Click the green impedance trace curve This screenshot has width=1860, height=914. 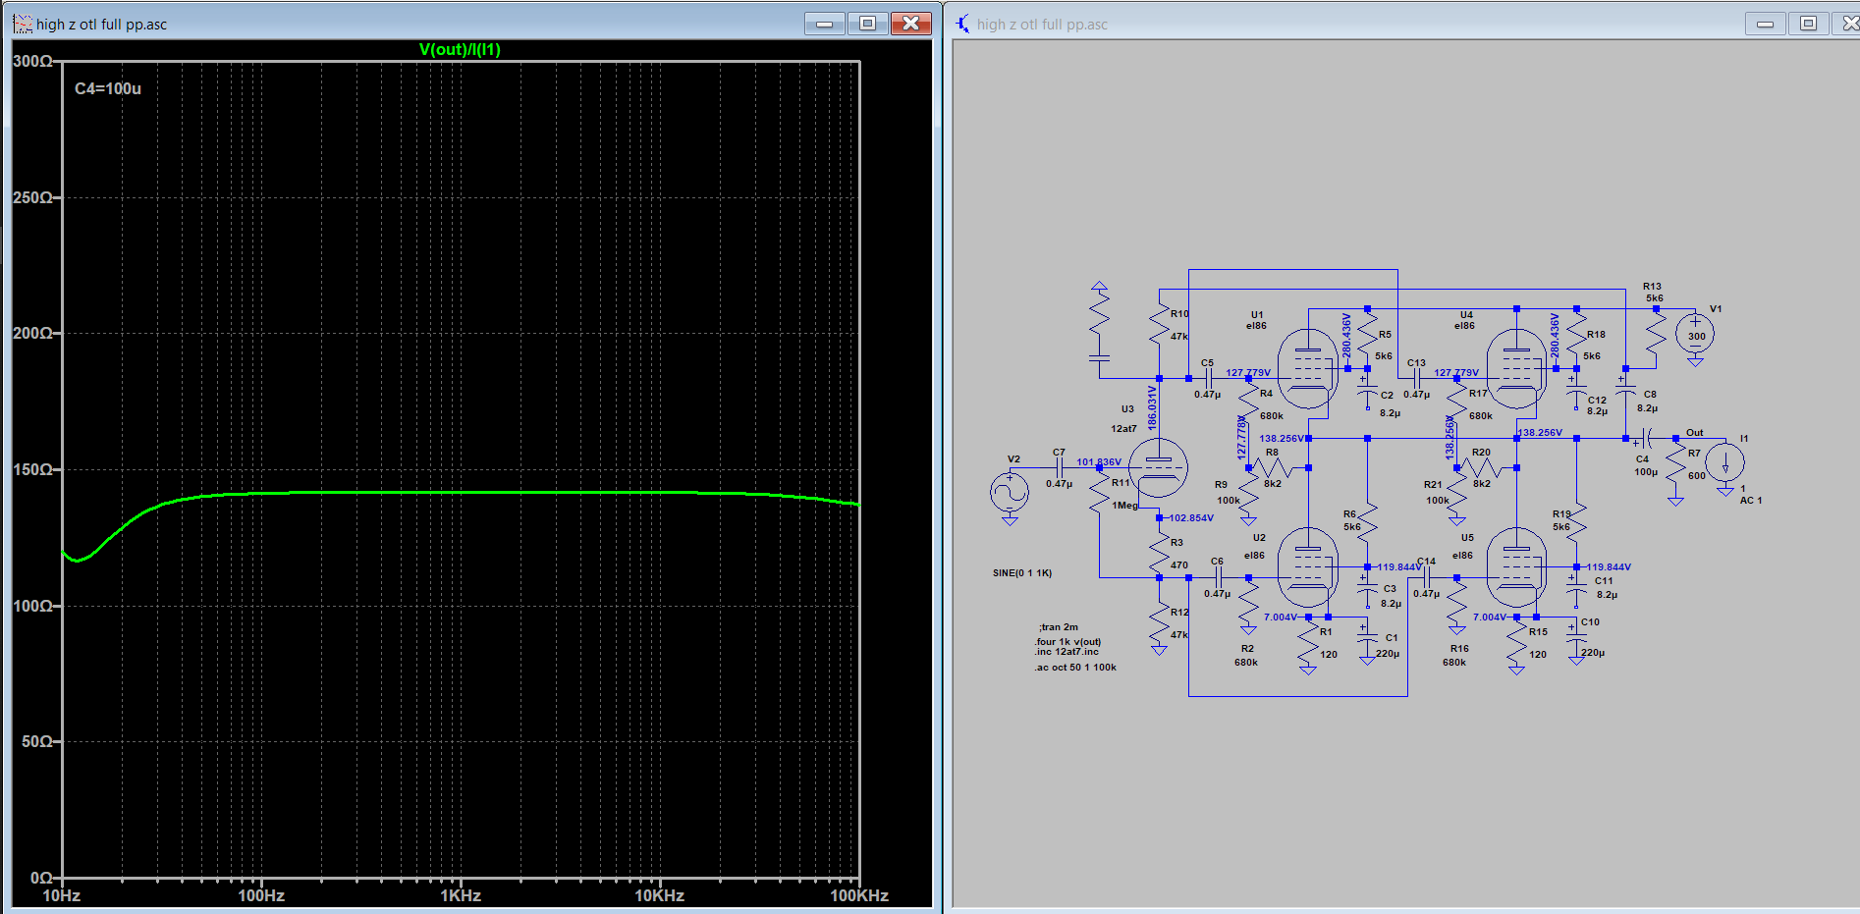tap(461, 493)
